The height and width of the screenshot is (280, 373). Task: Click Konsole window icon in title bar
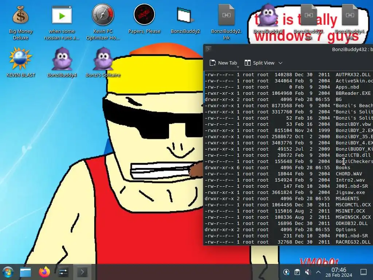tap(208, 49)
